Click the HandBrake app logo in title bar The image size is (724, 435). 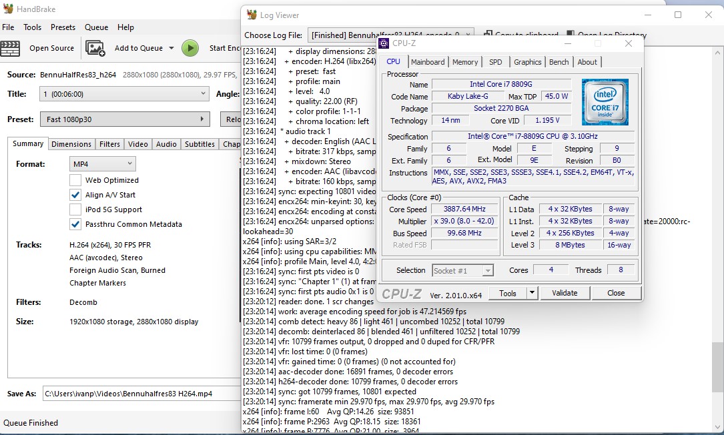coord(8,9)
